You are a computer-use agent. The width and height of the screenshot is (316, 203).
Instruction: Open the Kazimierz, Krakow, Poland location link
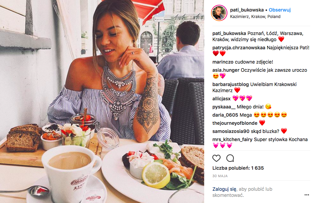pyautogui.click(x=255, y=17)
